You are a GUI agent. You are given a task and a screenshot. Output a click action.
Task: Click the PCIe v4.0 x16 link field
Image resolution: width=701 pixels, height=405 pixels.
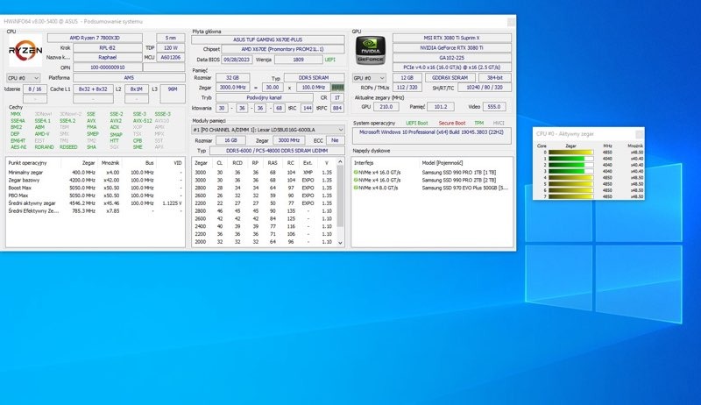point(451,67)
